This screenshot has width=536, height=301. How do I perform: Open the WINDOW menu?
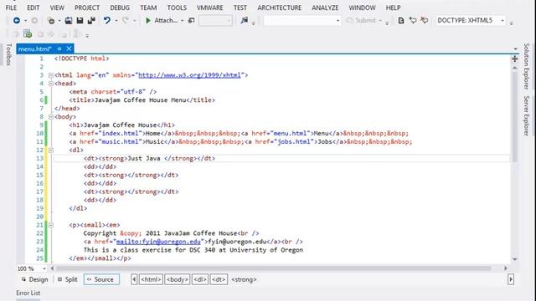(362, 8)
